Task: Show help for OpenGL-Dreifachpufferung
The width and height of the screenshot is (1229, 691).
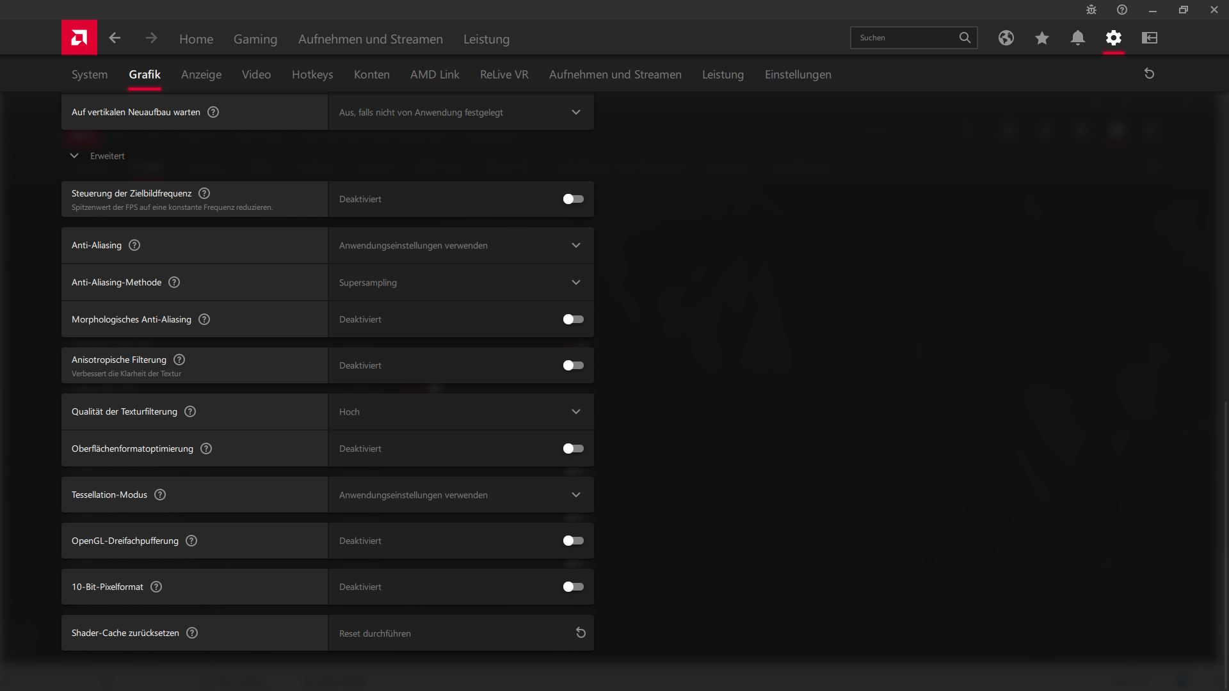Action: pos(191,541)
